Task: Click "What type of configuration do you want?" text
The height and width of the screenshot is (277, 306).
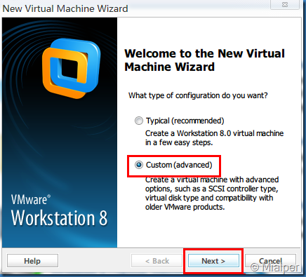Action: tap(198, 95)
